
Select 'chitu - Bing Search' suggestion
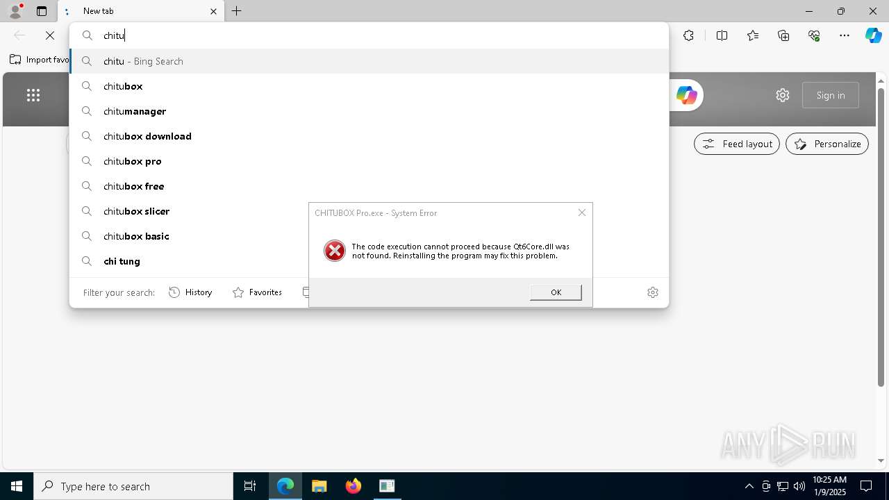(x=369, y=61)
